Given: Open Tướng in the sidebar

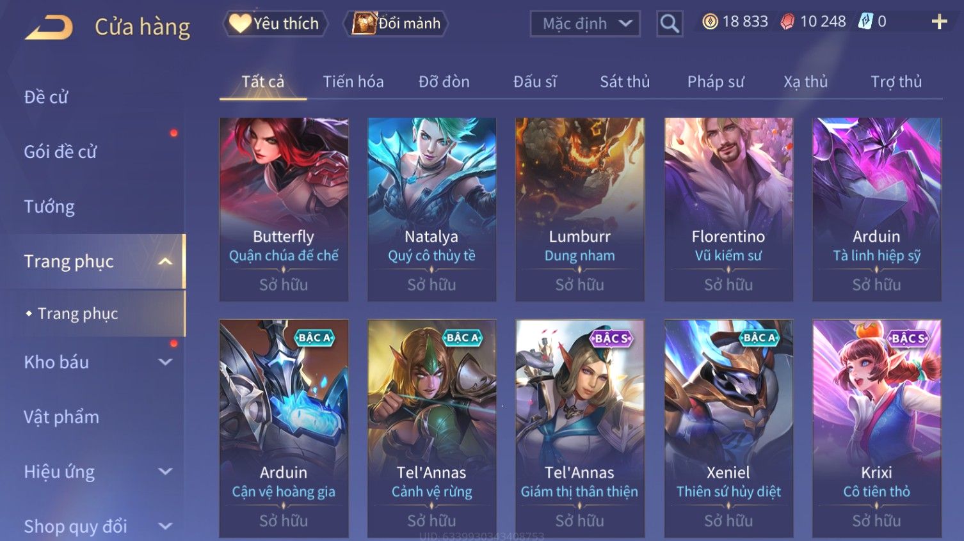Looking at the screenshot, I should pos(49,207).
